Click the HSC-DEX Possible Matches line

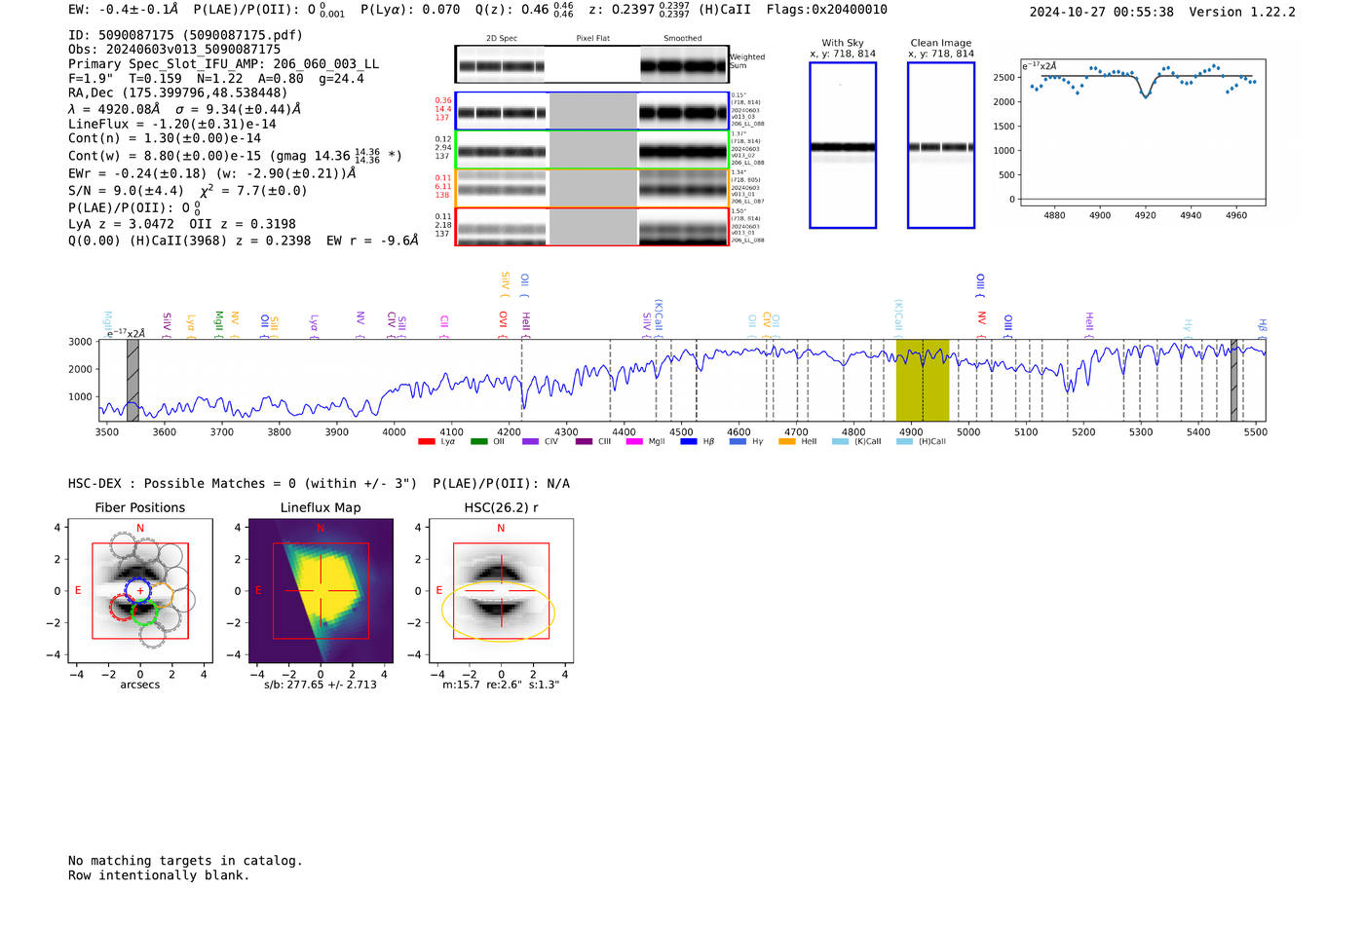(319, 484)
